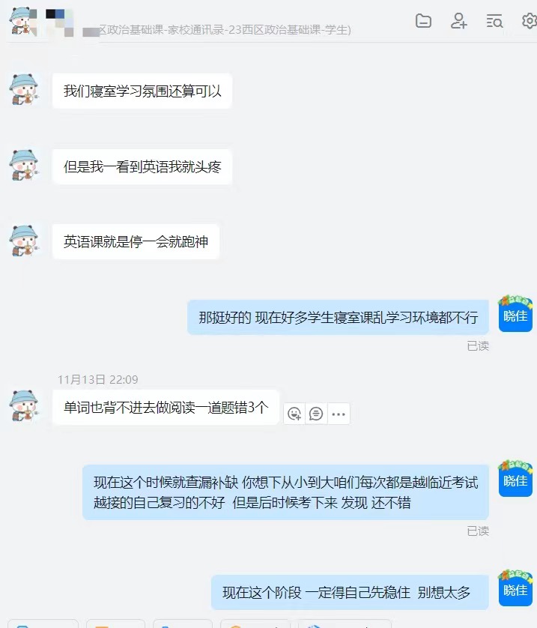Click the contact avatar in chat header
The width and height of the screenshot is (537, 628).
tap(24, 21)
